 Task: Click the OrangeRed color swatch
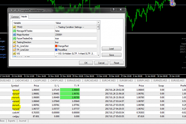coord(56,46)
